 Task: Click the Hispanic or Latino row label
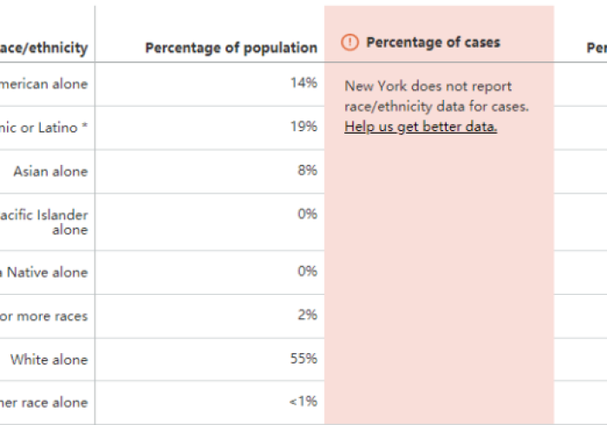pyautogui.click(x=43, y=127)
